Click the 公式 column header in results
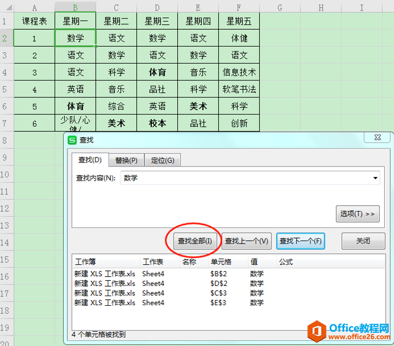 [330, 262]
